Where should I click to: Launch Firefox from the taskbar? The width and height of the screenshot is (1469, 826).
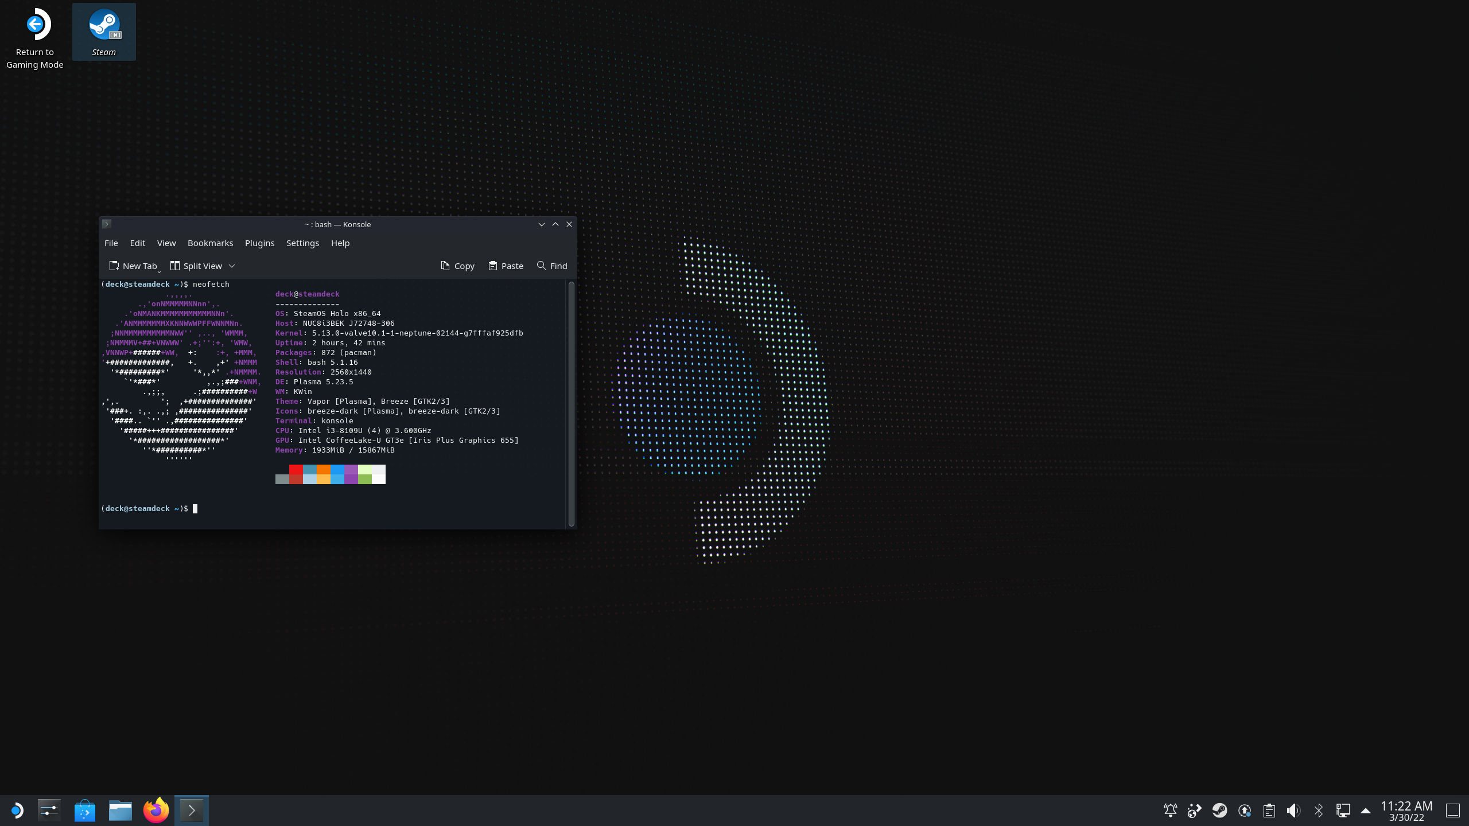[156, 811]
